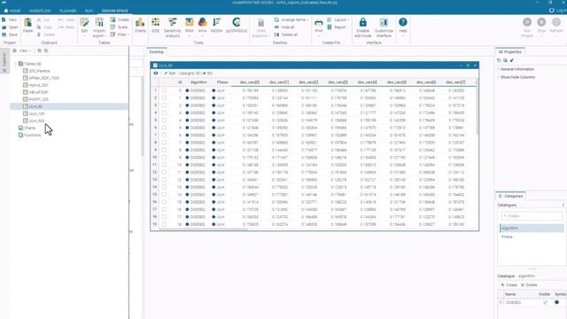This screenshot has height=319, width=567.
Task: Click the Create catalogue input field
Action: click(x=532, y=216)
